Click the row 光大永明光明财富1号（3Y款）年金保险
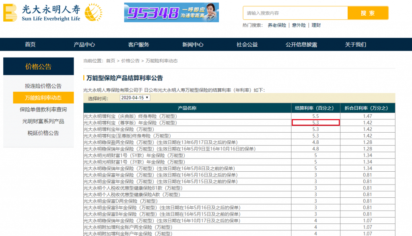This screenshot has height=236, width=412. tap(239, 162)
